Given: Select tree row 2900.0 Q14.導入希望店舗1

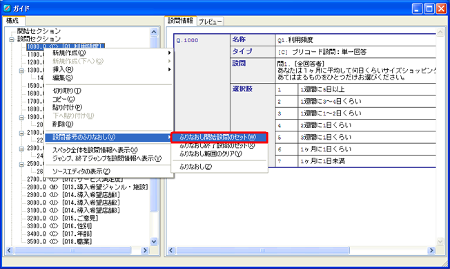Looking at the screenshot, I should pos(73,195).
